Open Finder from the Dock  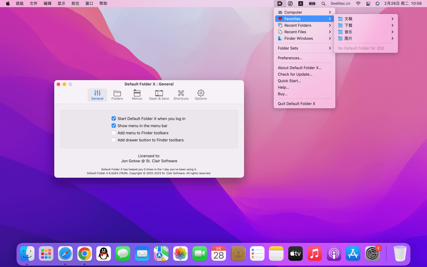[x=27, y=254]
